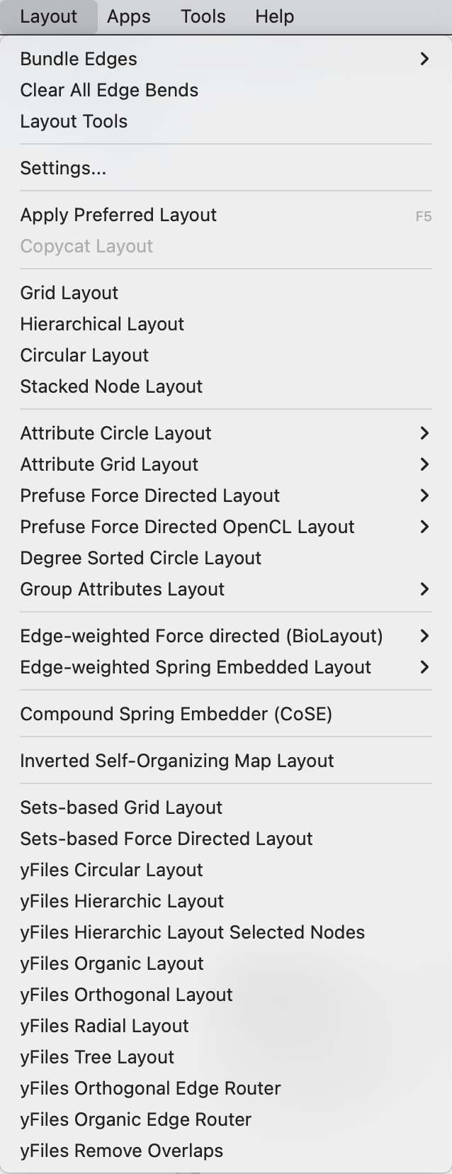Open the Apps menu
This screenshot has height=1174, width=452.
[x=129, y=16]
